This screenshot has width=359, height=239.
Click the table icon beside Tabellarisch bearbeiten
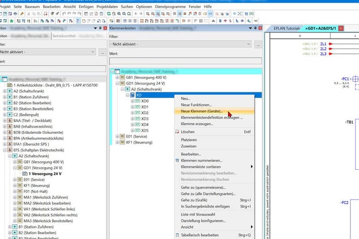[x=178, y=235]
